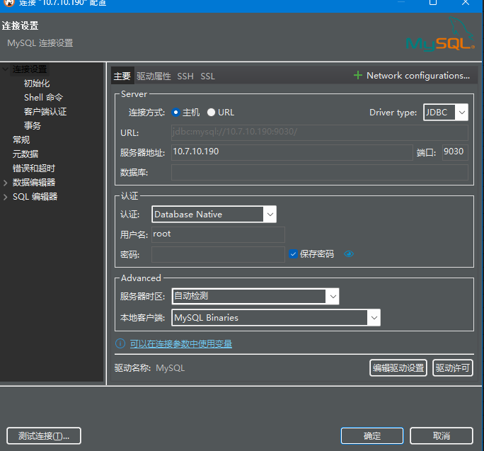This screenshot has height=451, width=484.
Task: Toggle password visibility eye icon
Action: point(349,254)
